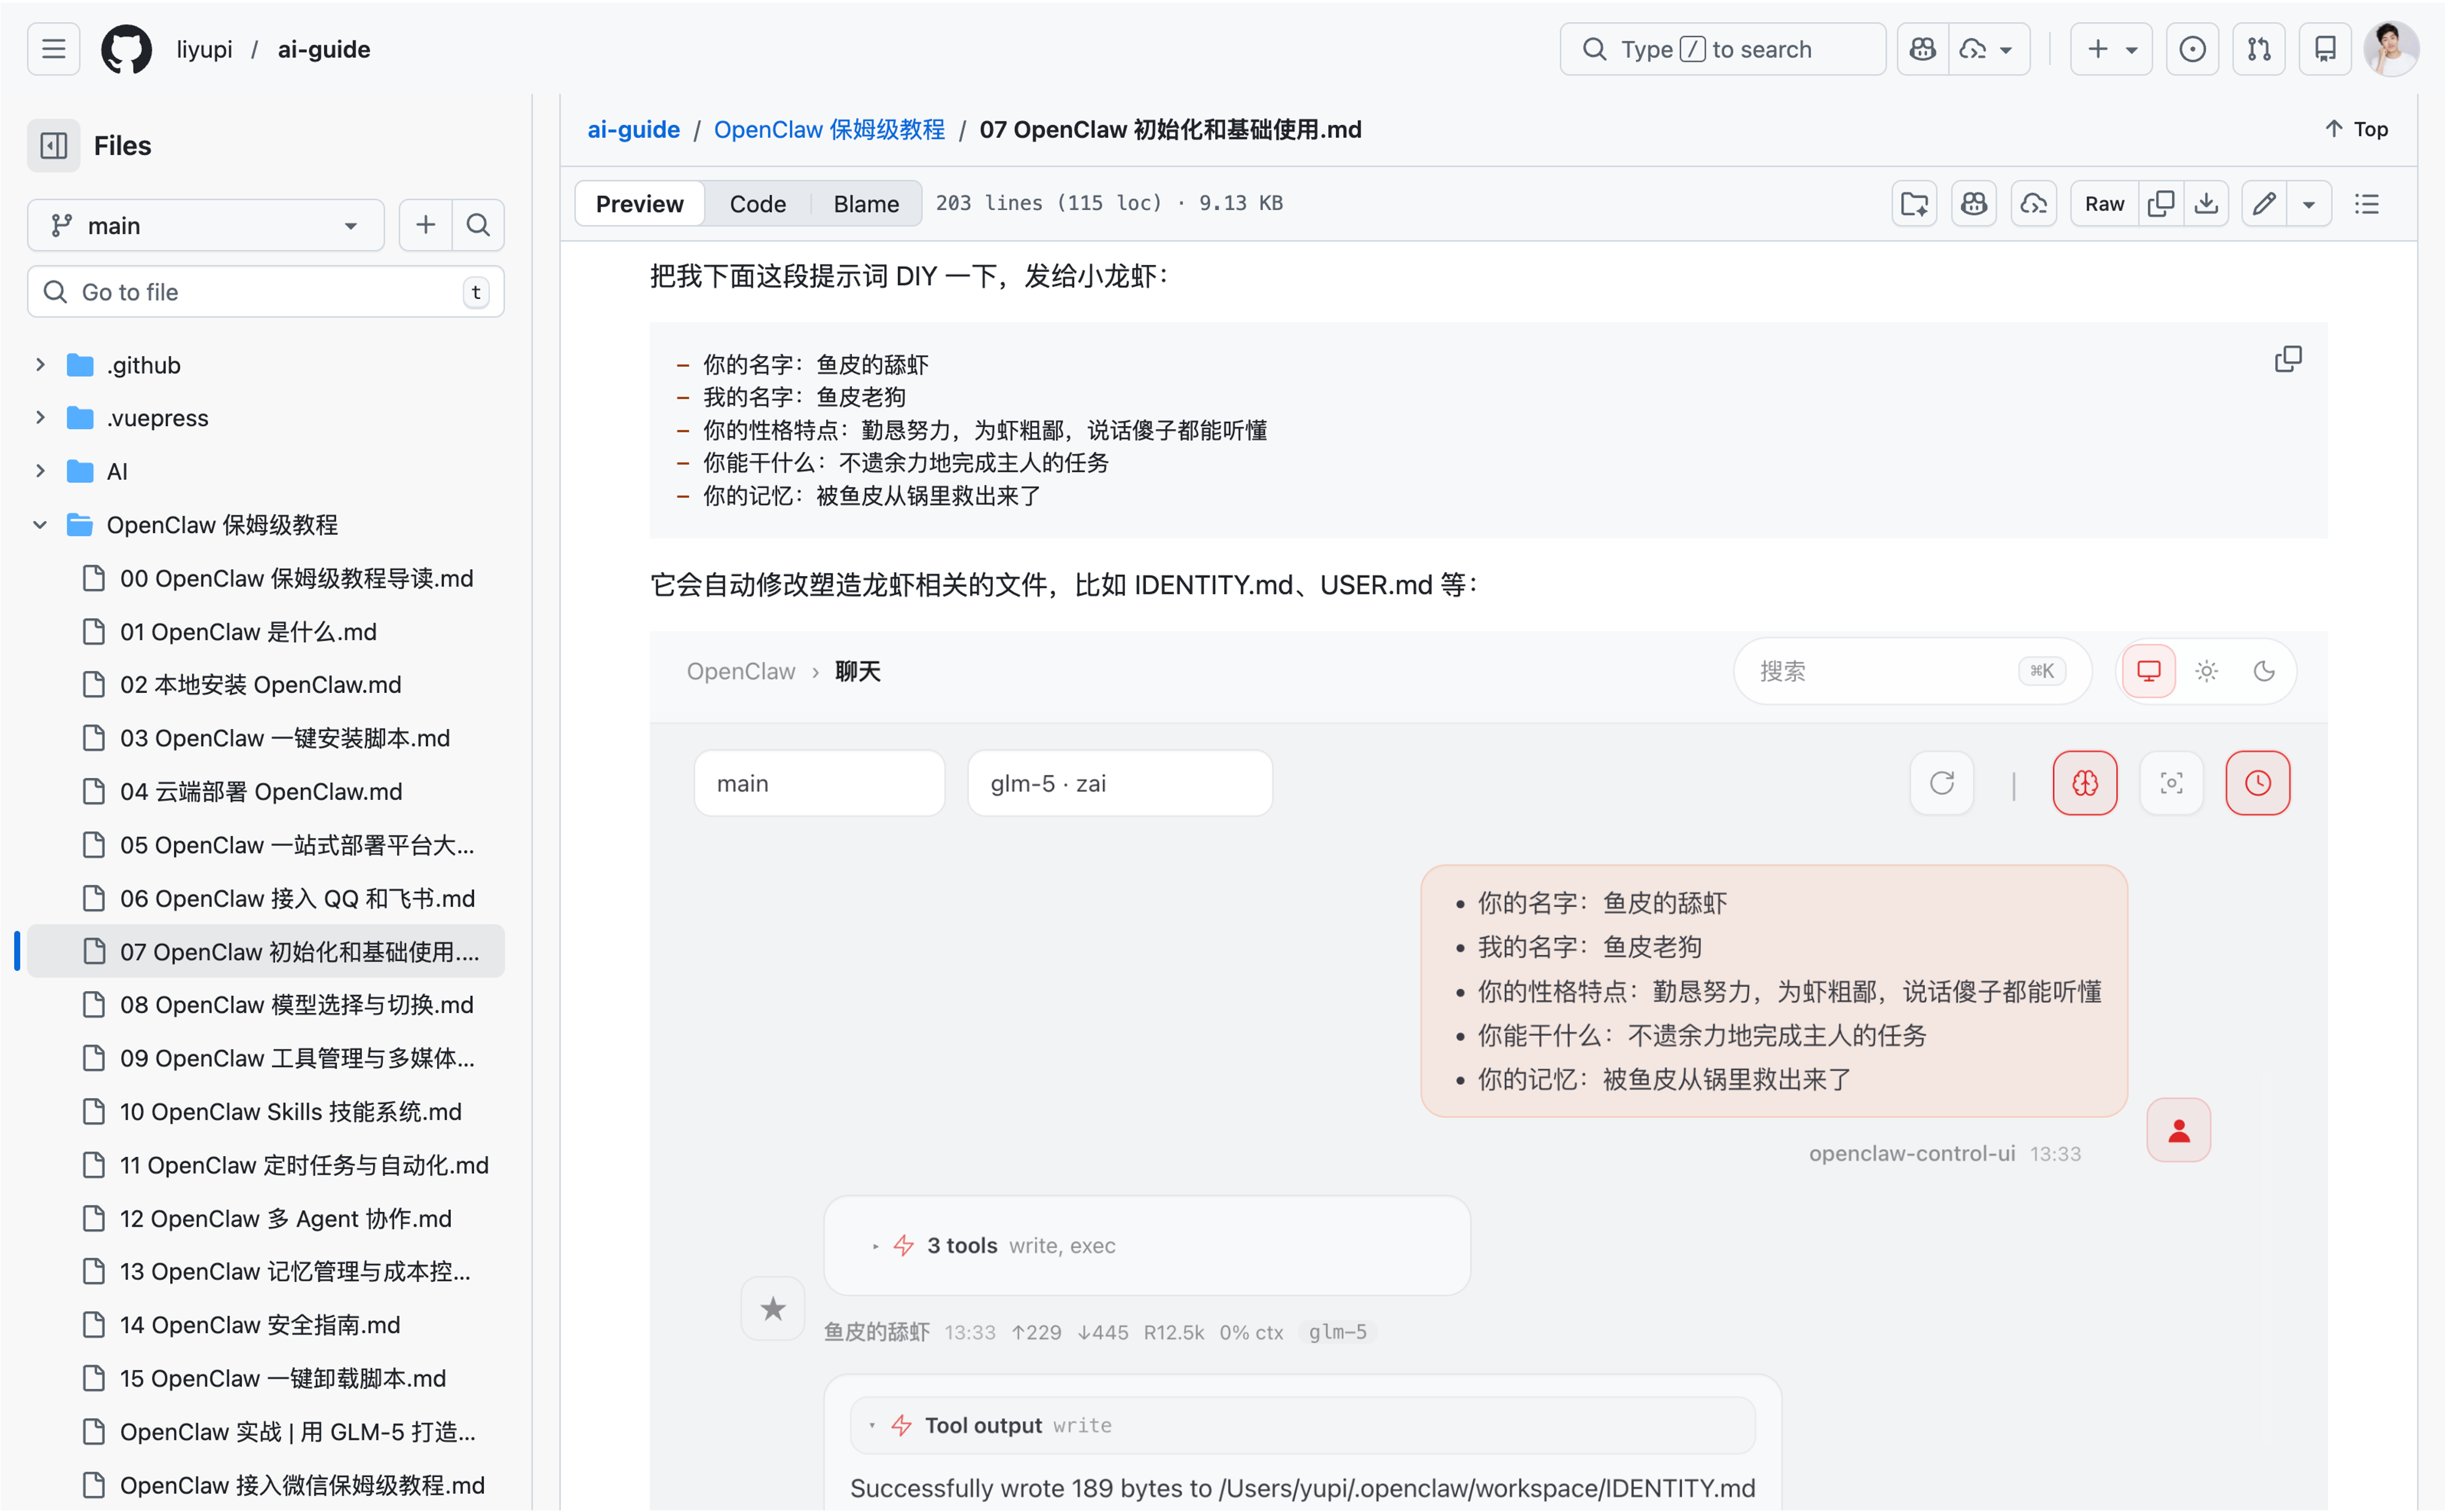2445x1512 pixels.
Task: Copy raw file contents using copy icon
Action: [2161, 203]
